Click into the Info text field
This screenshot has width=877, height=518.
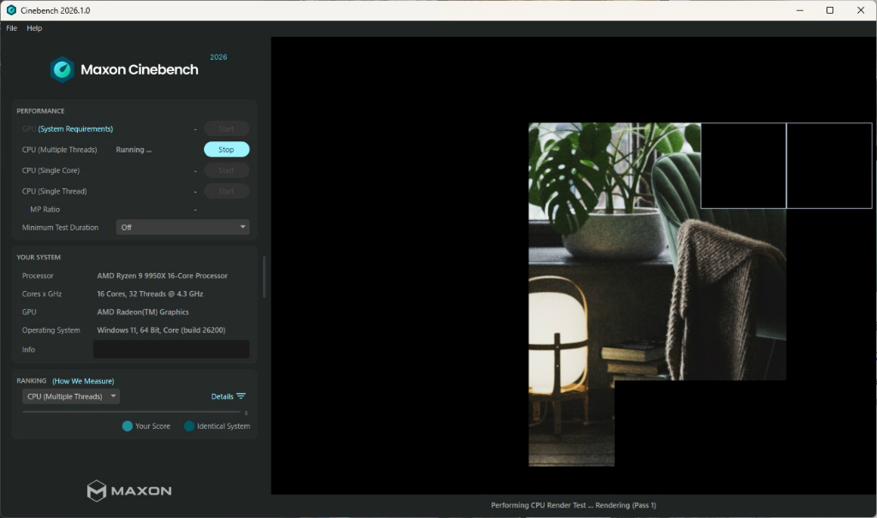point(171,349)
